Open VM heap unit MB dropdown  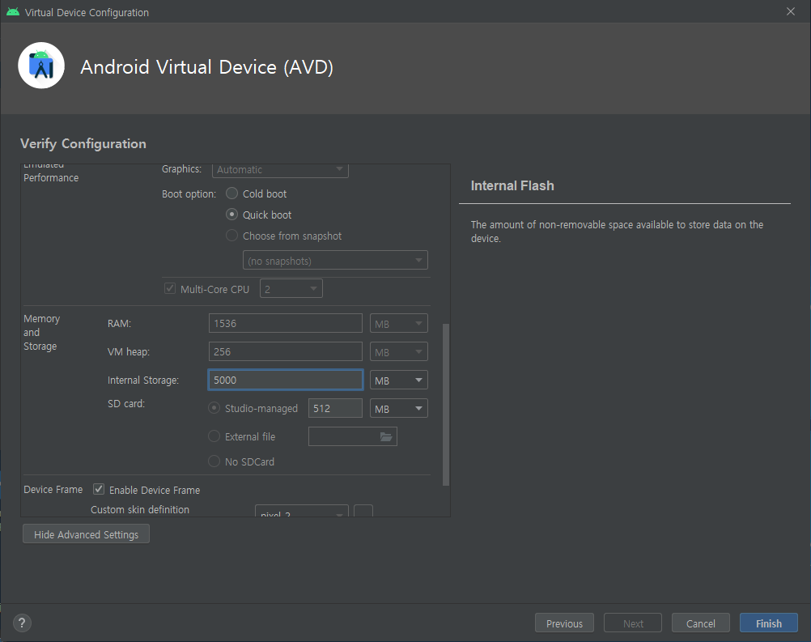tap(399, 352)
